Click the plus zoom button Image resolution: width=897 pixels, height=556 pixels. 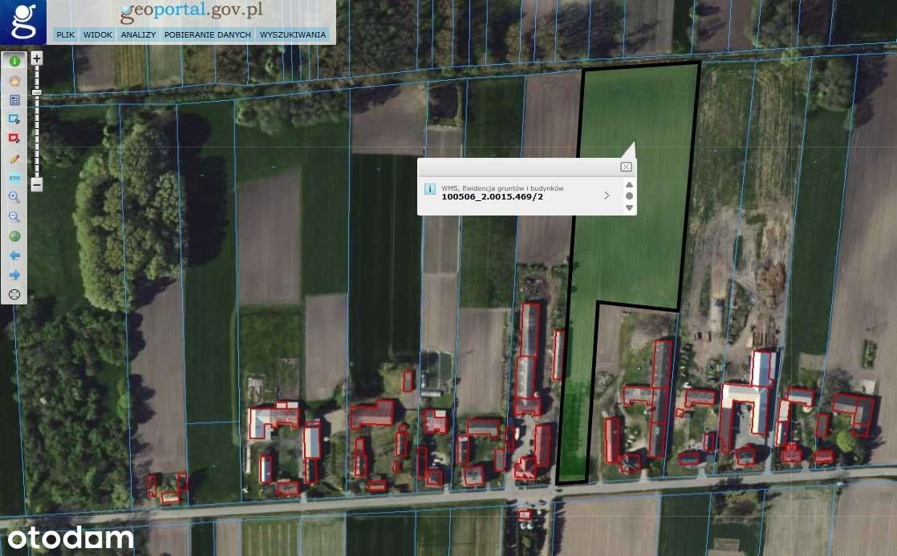37,58
